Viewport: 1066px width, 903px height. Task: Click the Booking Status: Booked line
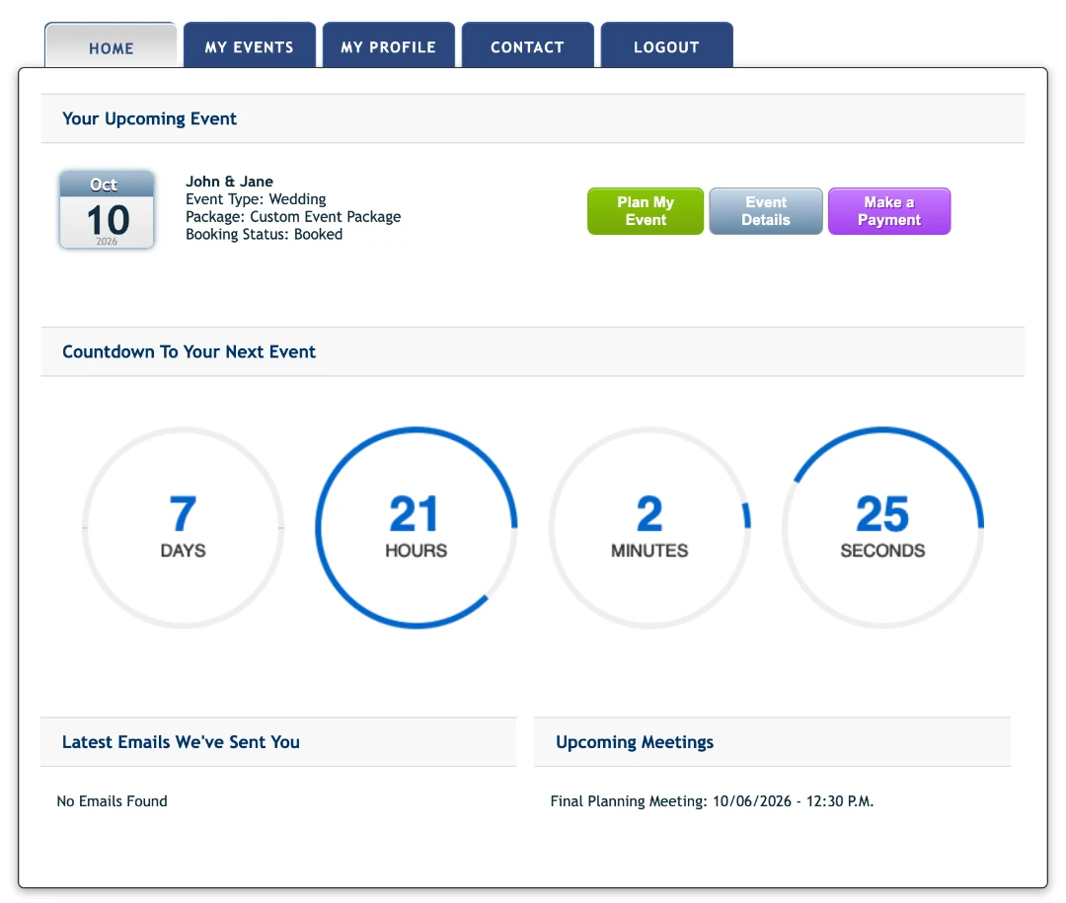pyautogui.click(x=264, y=235)
